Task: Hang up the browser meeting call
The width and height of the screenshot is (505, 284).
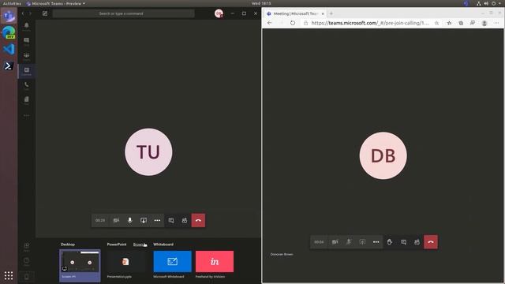Action: pos(431,242)
